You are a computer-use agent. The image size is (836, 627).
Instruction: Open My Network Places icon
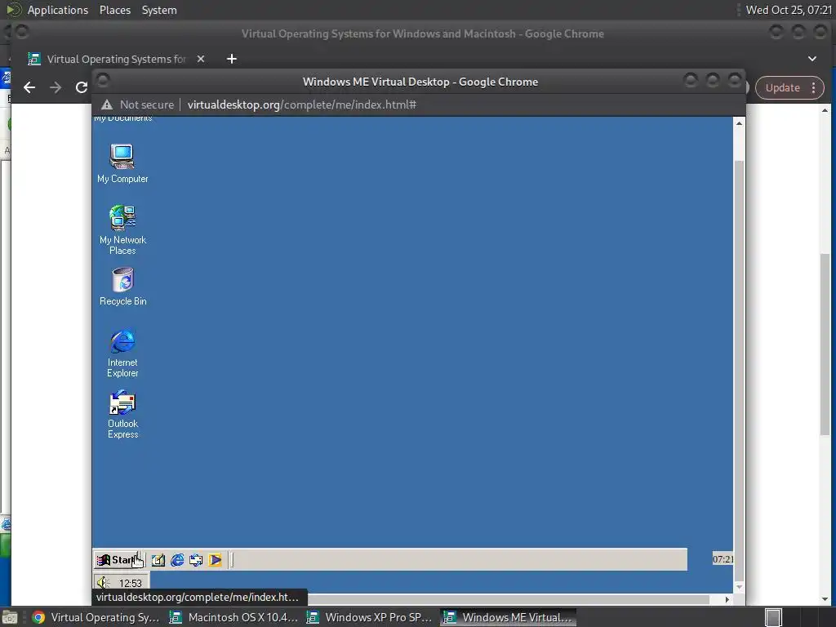(x=122, y=229)
